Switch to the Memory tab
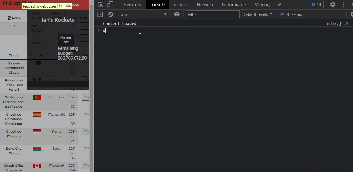This screenshot has height=172, width=353. click(262, 4)
